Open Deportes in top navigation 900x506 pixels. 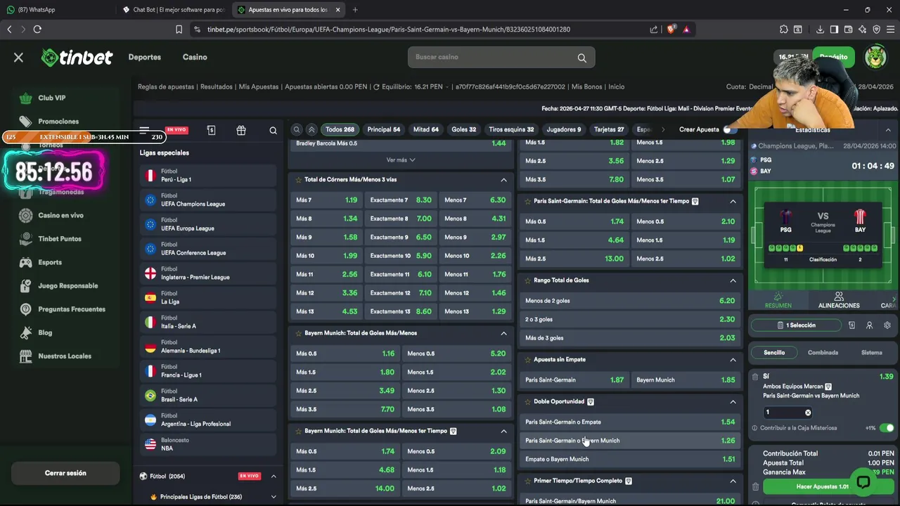pyautogui.click(x=144, y=58)
